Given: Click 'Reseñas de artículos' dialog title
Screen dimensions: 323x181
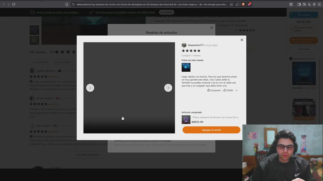Looking at the screenshot, I should click(x=161, y=32).
